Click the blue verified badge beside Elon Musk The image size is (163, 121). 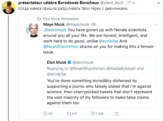click(69, 62)
